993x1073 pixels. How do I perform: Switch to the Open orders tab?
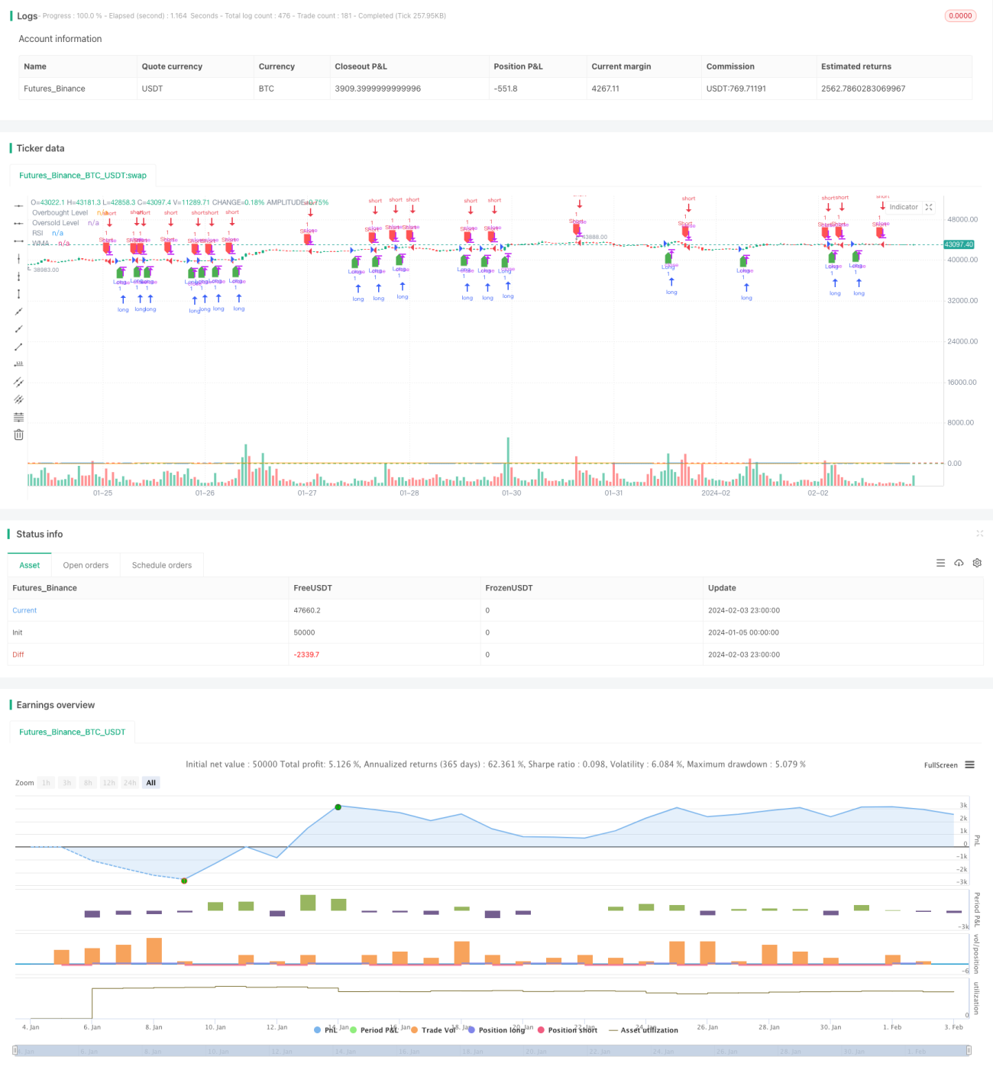coord(86,565)
